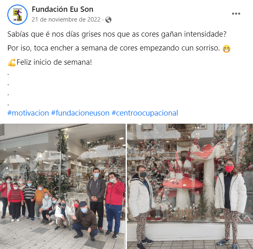This screenshot has height=249, width=253.
Task: Click the wall clock in the left photo
Action: coord(33,162)
